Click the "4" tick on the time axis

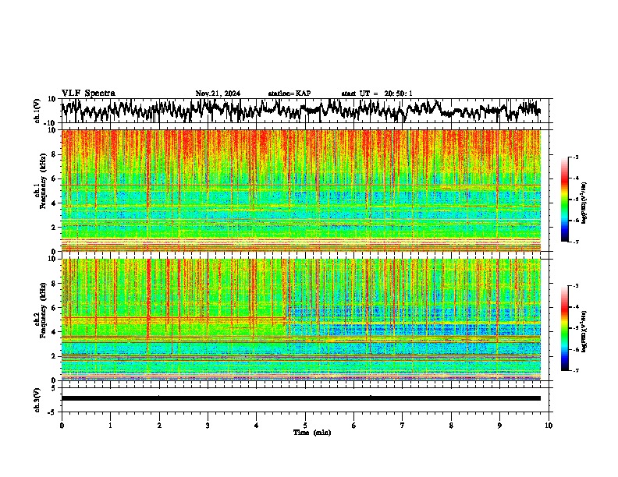[x=257, y=426]
